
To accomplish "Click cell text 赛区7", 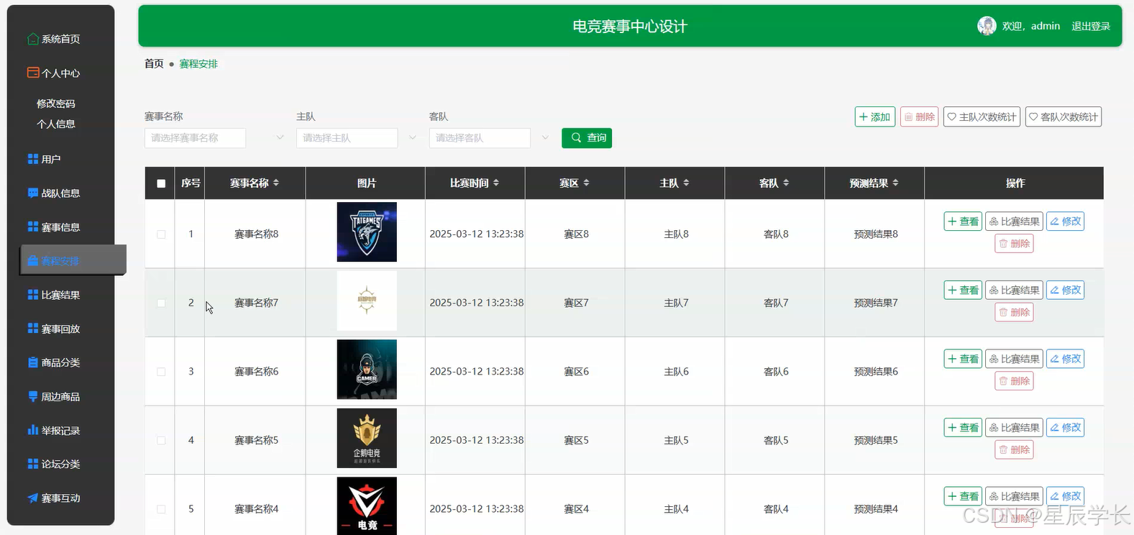I will (x=576, y=303).
